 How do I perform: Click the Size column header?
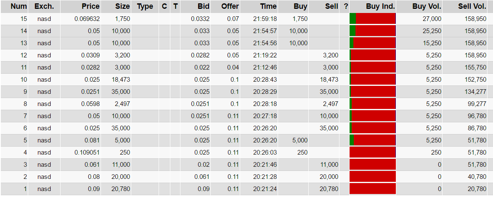click(x=122, y=6)
